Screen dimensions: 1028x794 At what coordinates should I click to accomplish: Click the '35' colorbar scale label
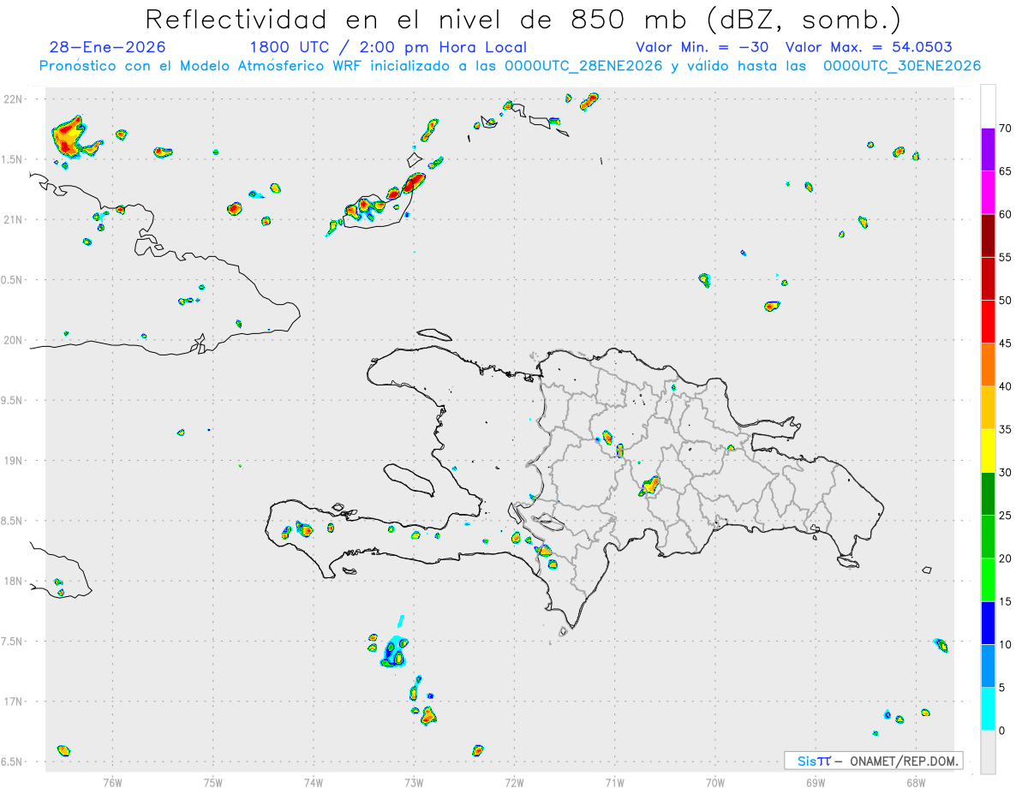pos(1005,429)
